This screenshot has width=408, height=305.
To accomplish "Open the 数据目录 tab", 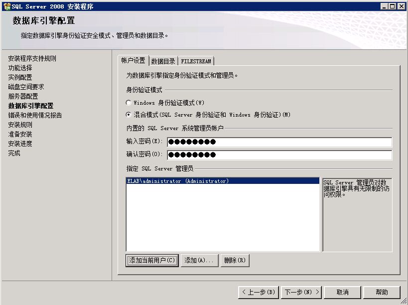I will (x=163, y=61).
